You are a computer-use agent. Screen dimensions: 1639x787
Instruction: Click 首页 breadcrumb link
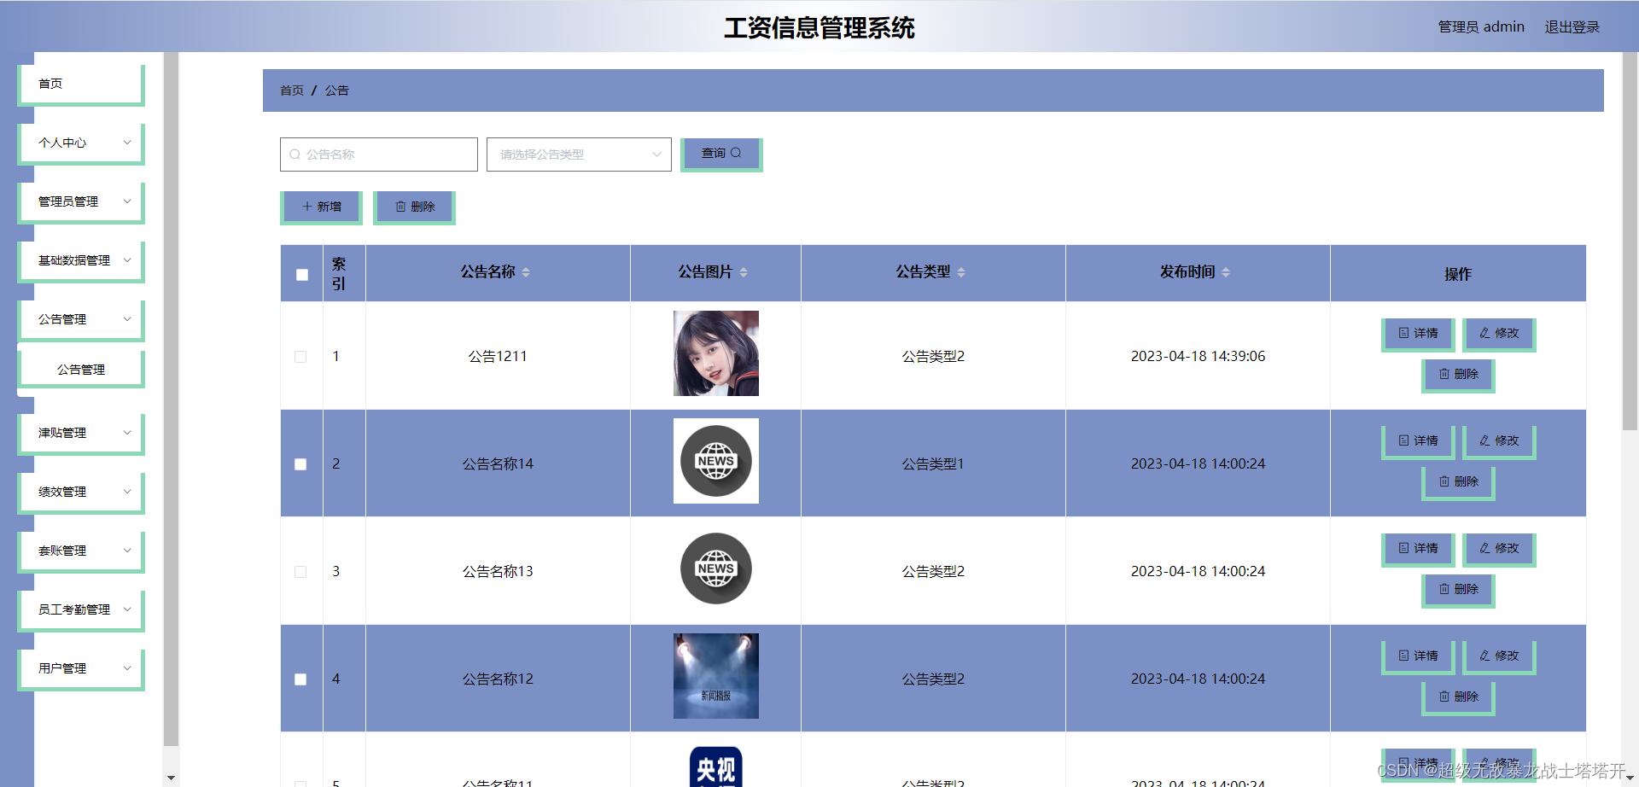tap(292, 90)
